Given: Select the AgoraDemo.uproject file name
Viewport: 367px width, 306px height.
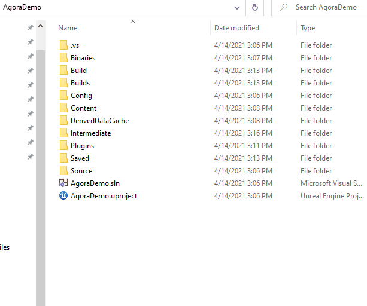Looking at the screenshot, I should point(104,196).
